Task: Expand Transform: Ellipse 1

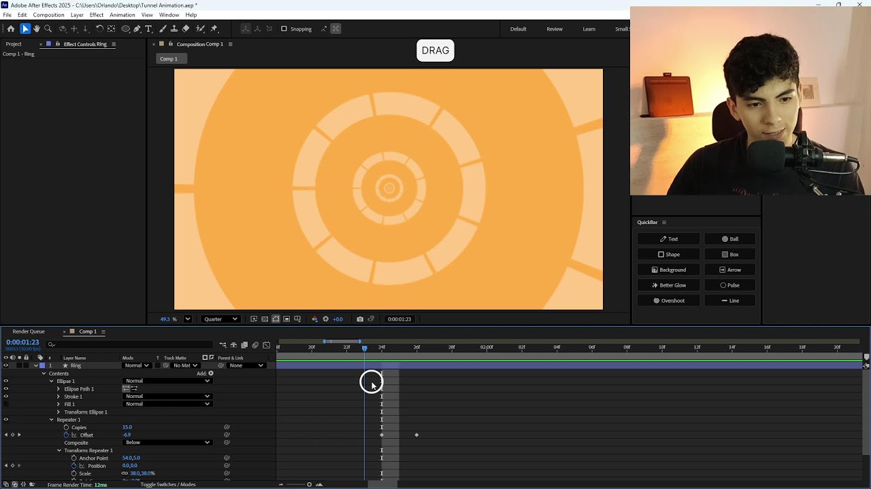Action: pyautogui.click(x=59, y=412)
